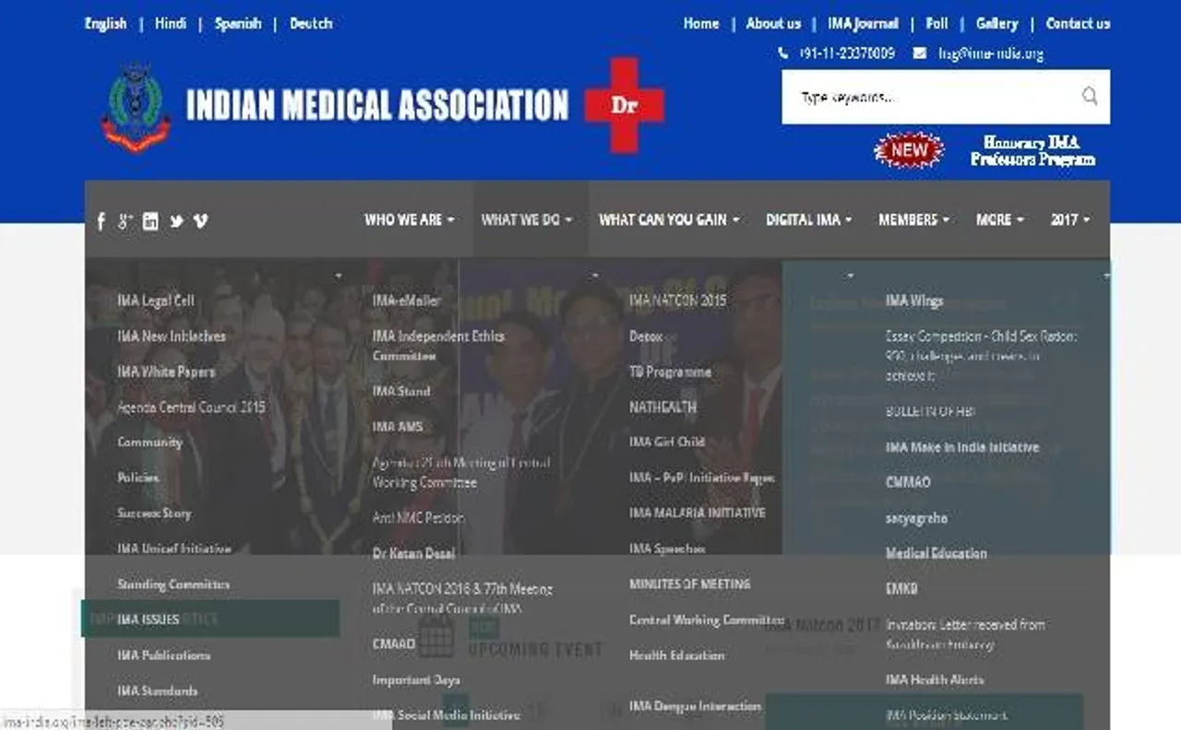The image size is (1181, 730).
Task: Click the IMA emblem logo
Action: pyautogui.click(x=137, y=106)
